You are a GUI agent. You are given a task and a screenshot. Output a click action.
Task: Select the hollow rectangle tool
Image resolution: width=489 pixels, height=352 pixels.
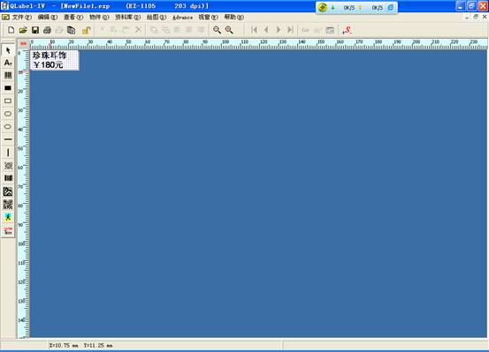click(x=8, y=101)
